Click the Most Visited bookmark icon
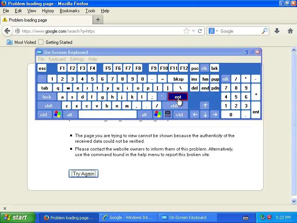 pyautogui.click(x=10, y=42)
